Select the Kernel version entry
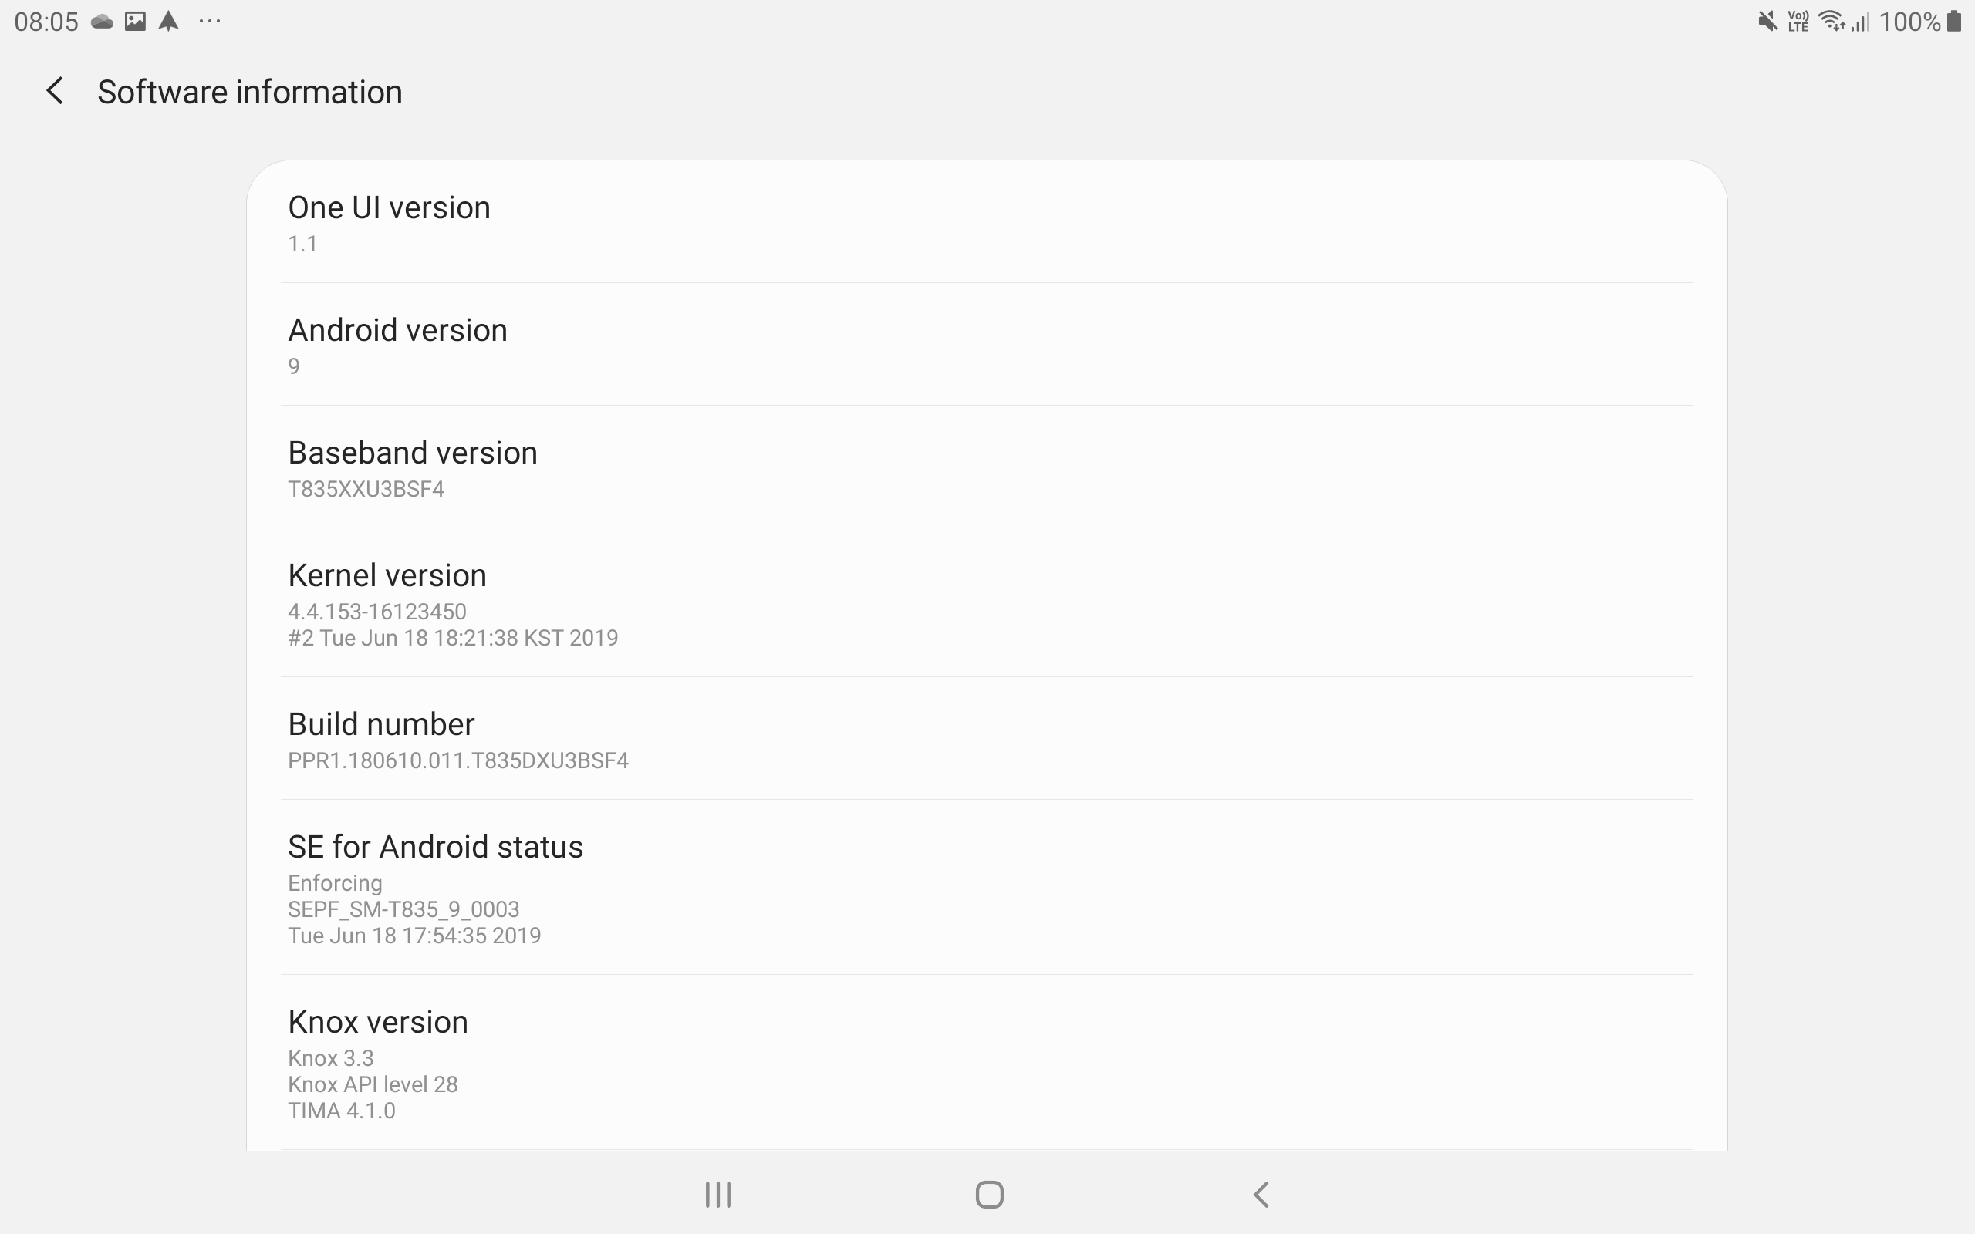 pos(987,602)
